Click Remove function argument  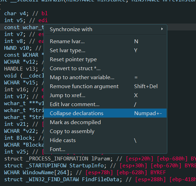point(105,86)
